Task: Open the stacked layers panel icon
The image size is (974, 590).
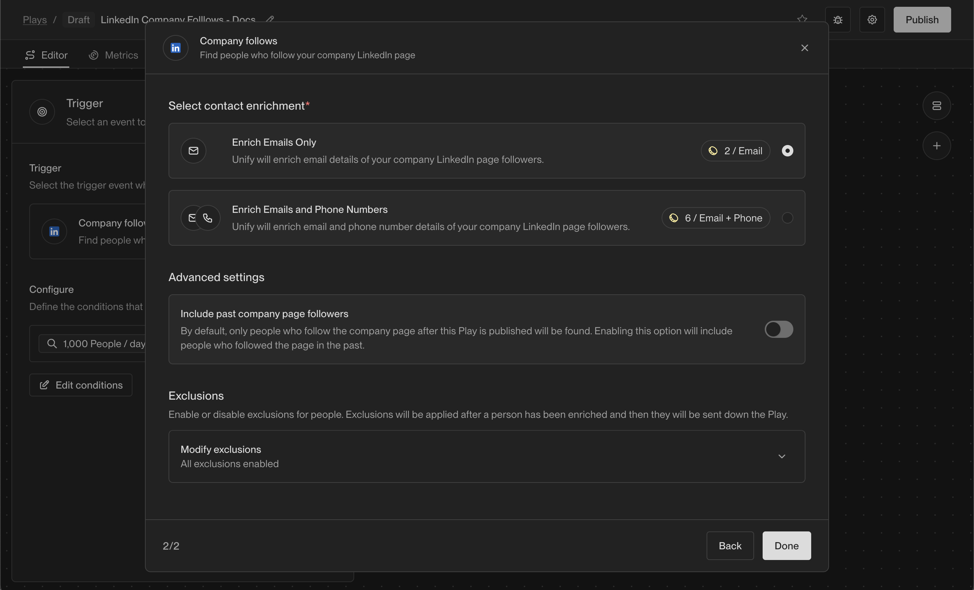Action: tap(937, 106)
